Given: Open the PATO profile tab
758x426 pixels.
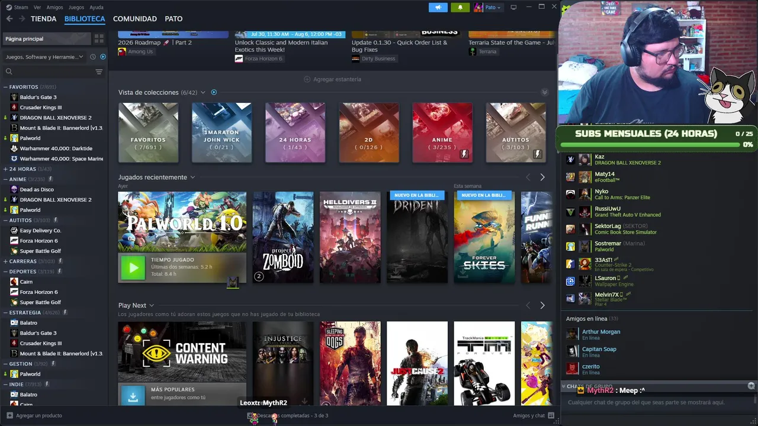Looking at the screenshot, I should (x=174, y=19).
